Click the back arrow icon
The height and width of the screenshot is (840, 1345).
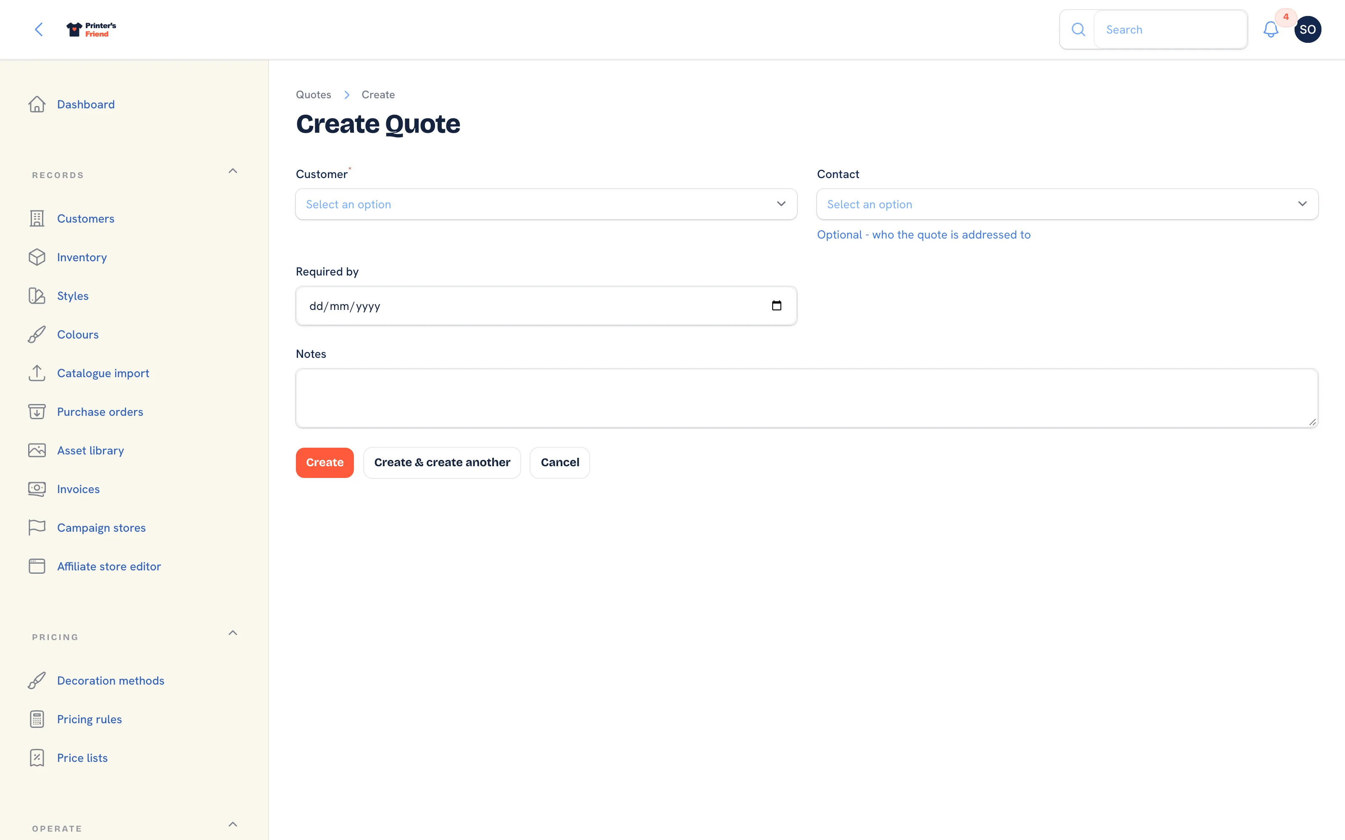tap(39, 29)
